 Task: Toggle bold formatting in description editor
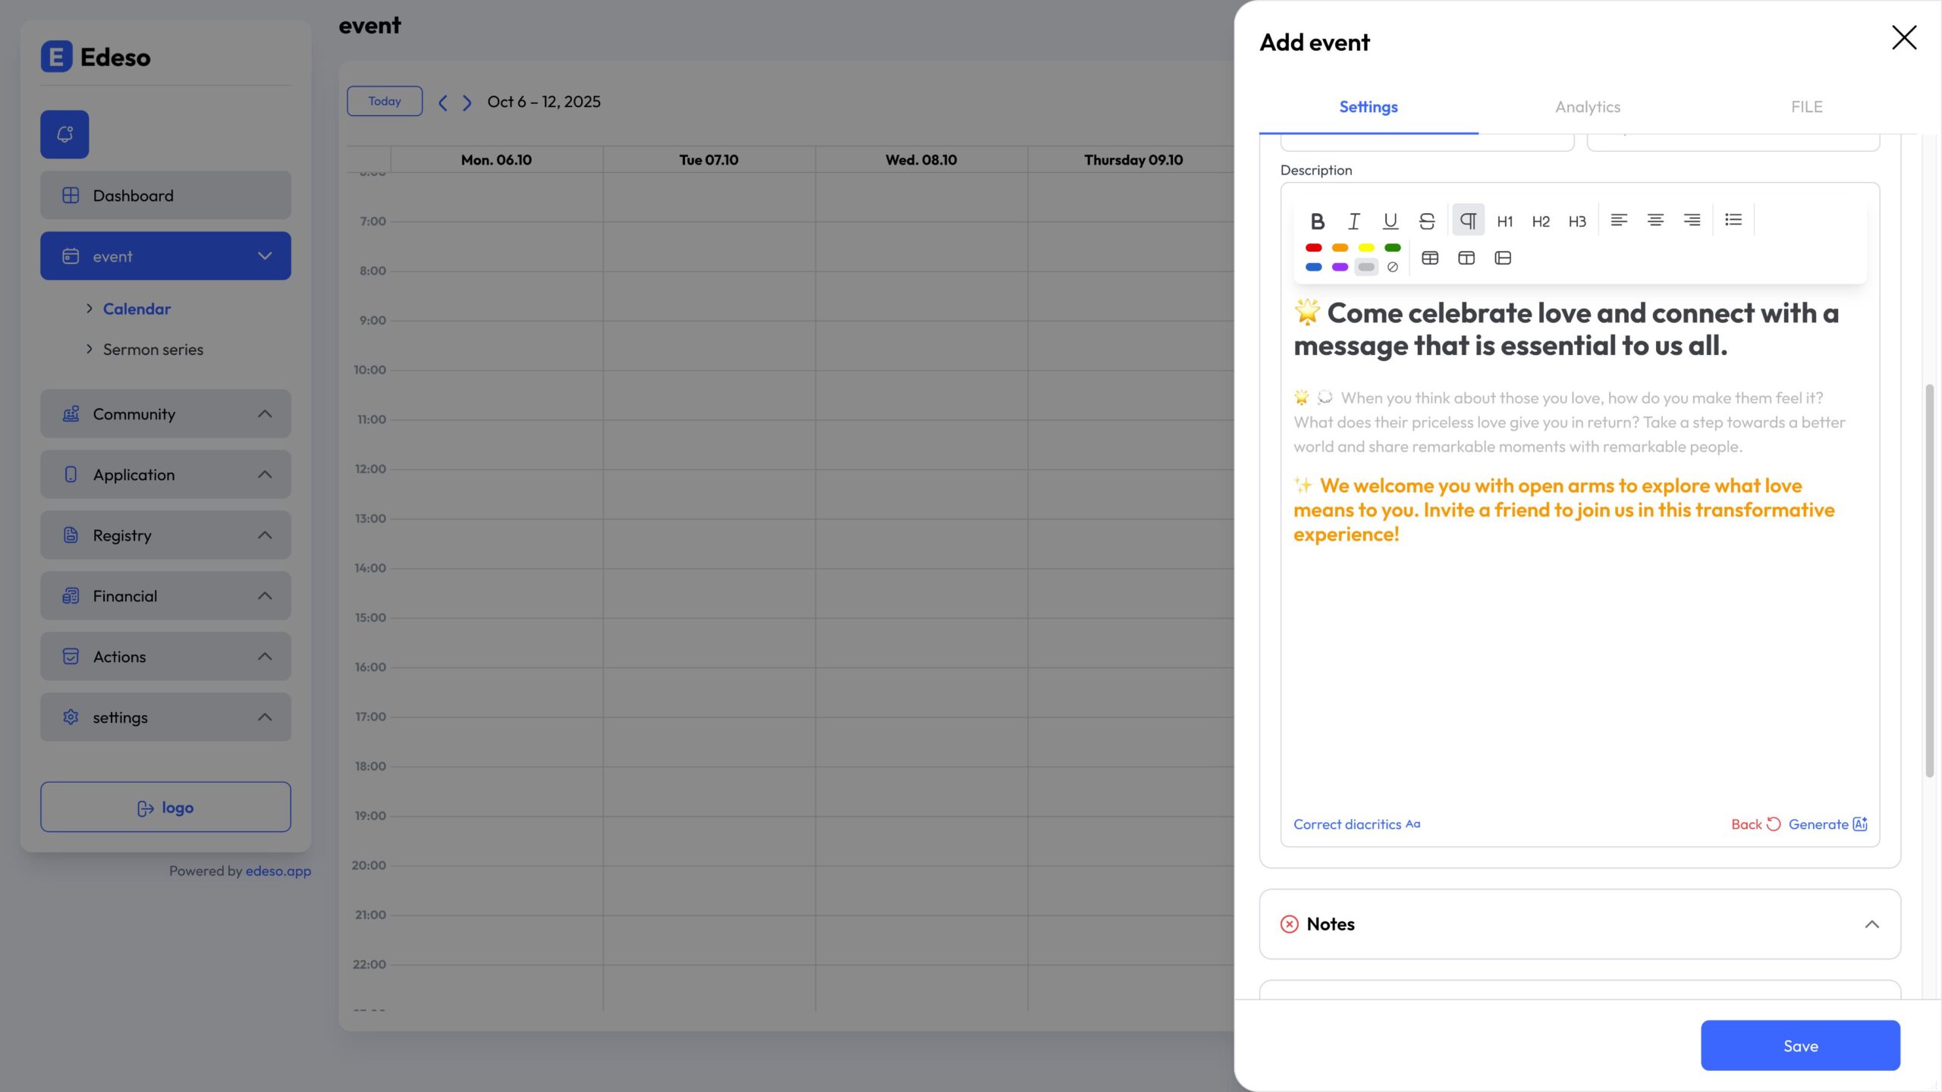point(1318,221)
